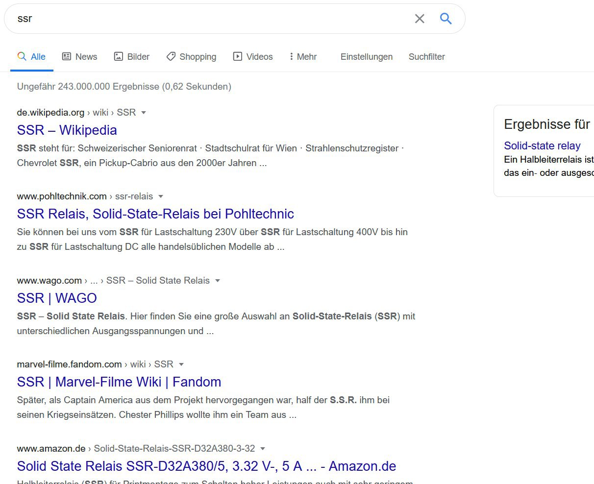The image size is (594, 484).
Task: Open SSR Relais Pohltechnic result link
Action: [x=155, y=214]
